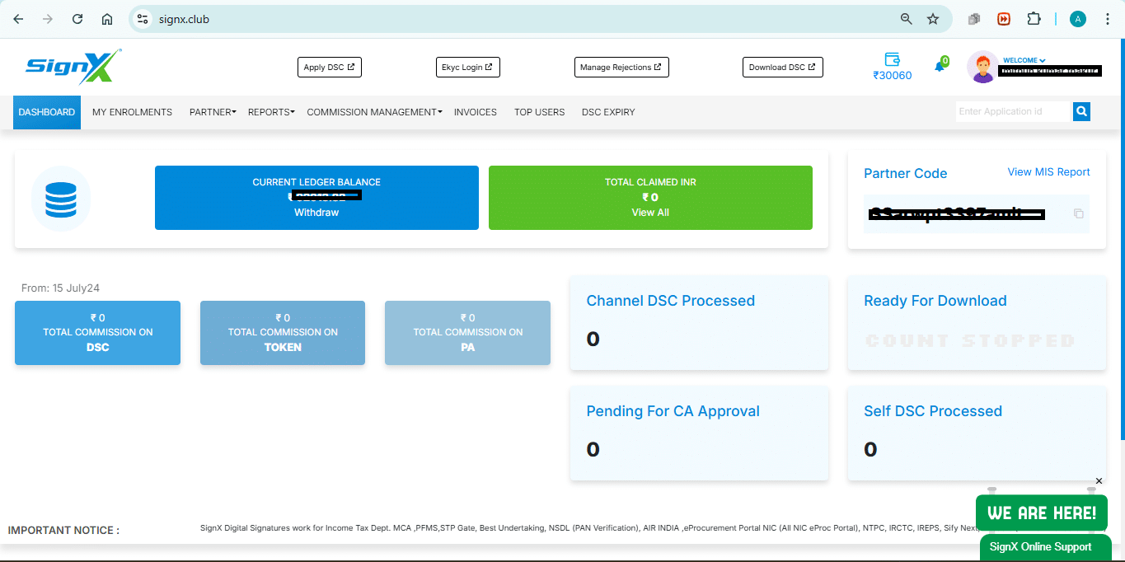
Task: Open the View MIS Report link
Action: [1048, 172]
